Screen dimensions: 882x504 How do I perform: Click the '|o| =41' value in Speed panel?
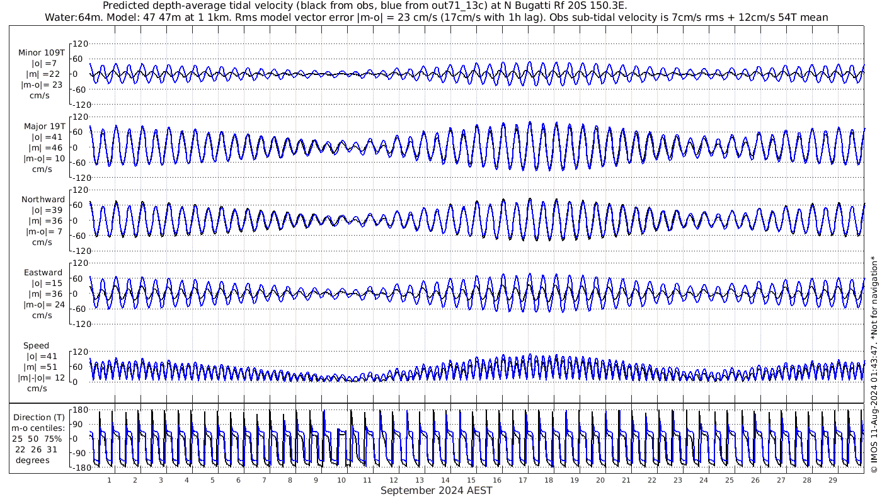tap(42, 357)
